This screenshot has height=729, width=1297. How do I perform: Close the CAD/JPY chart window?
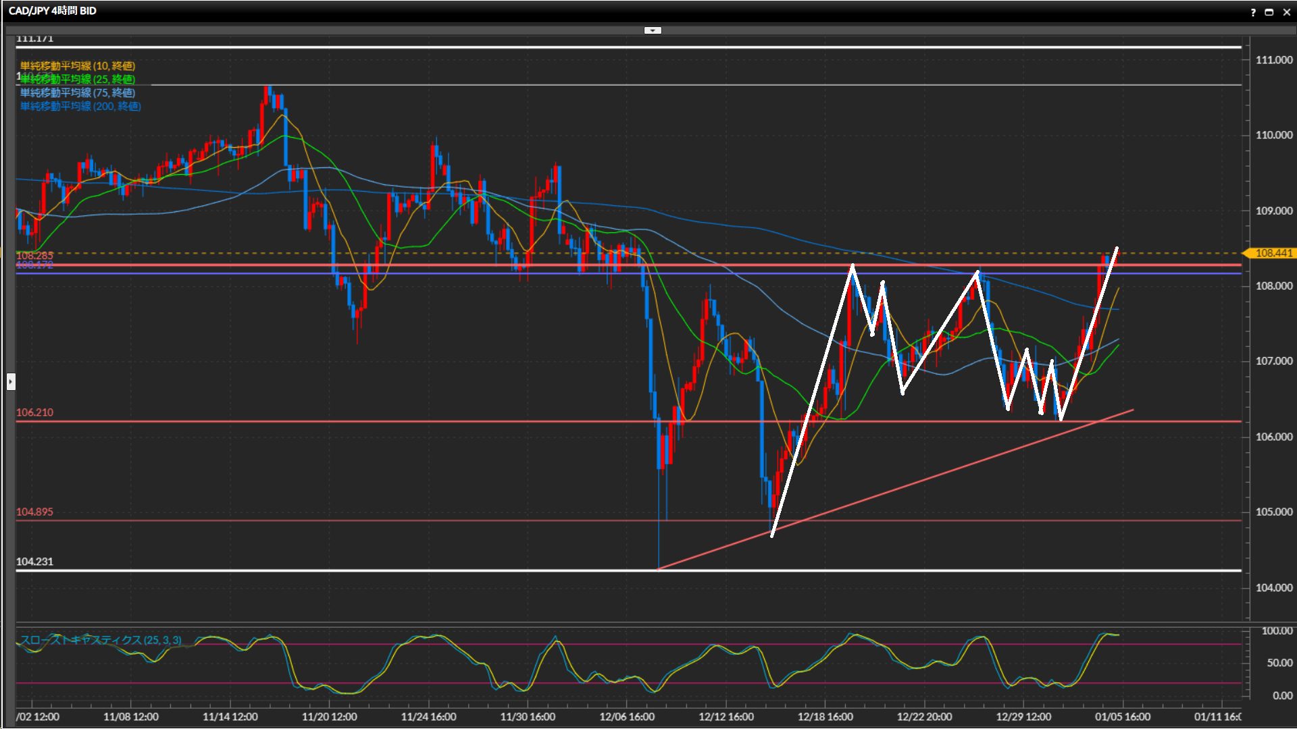(x=1286, y=11)
